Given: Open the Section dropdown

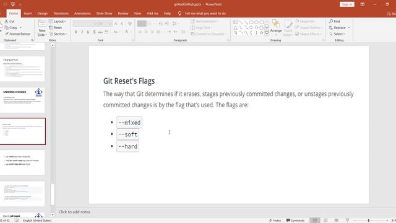Looking at the screenshot, I should (x=58, y=34).
